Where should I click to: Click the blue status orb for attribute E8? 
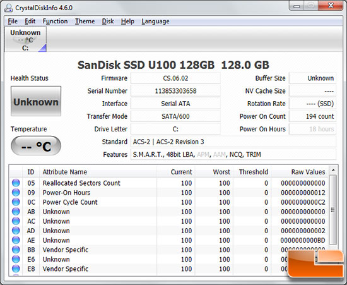tap(16, 269)
